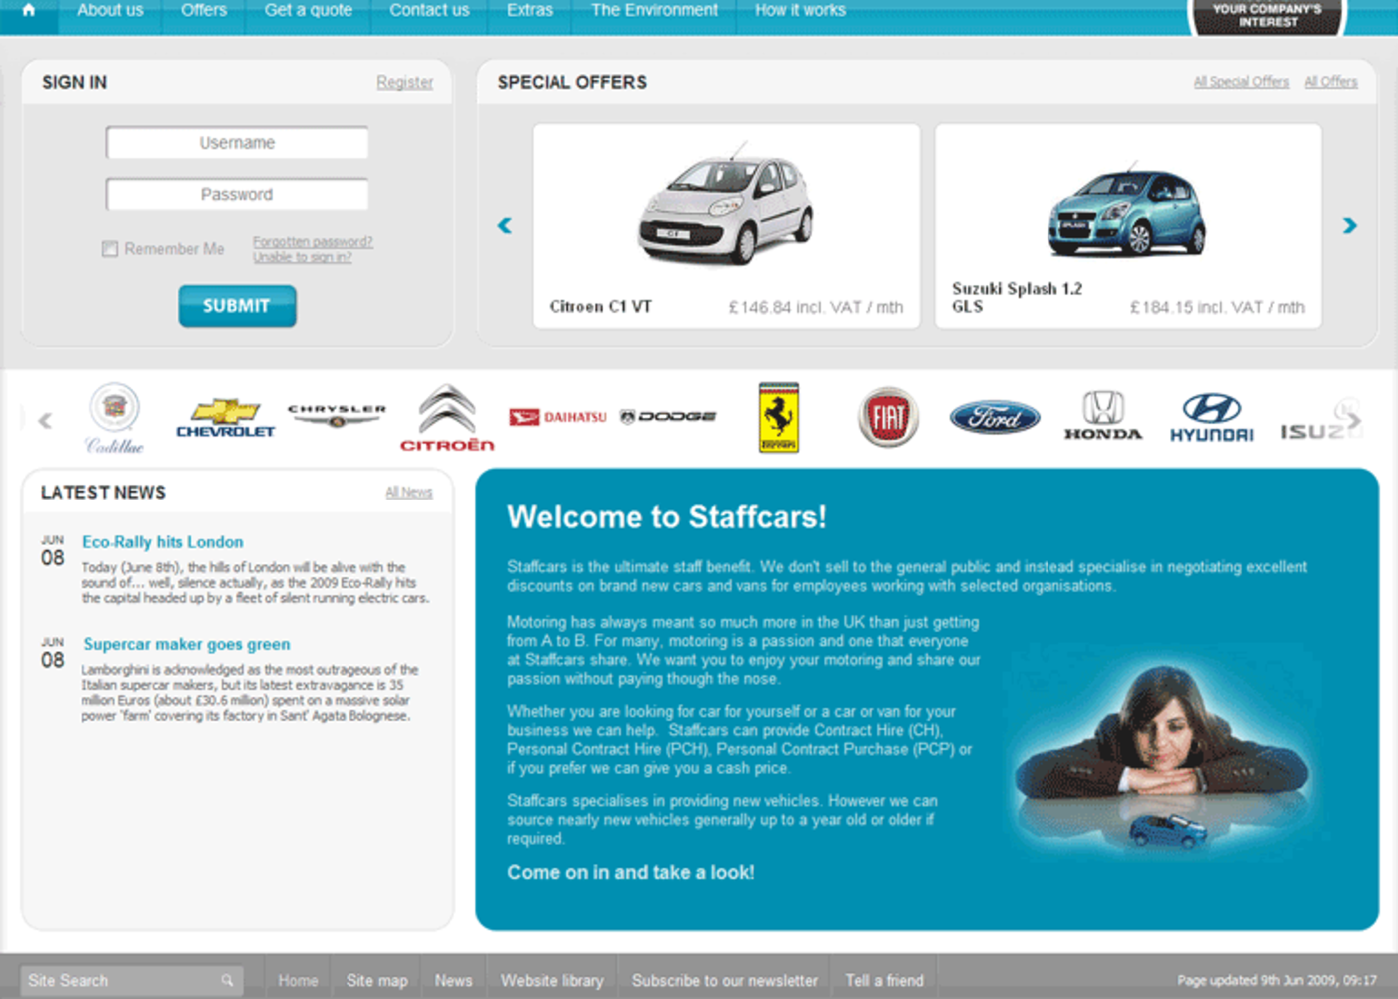This screenshot has height=999, width=1398.
Task: Select the Honda brand logo
Action: click(1102, 416)
